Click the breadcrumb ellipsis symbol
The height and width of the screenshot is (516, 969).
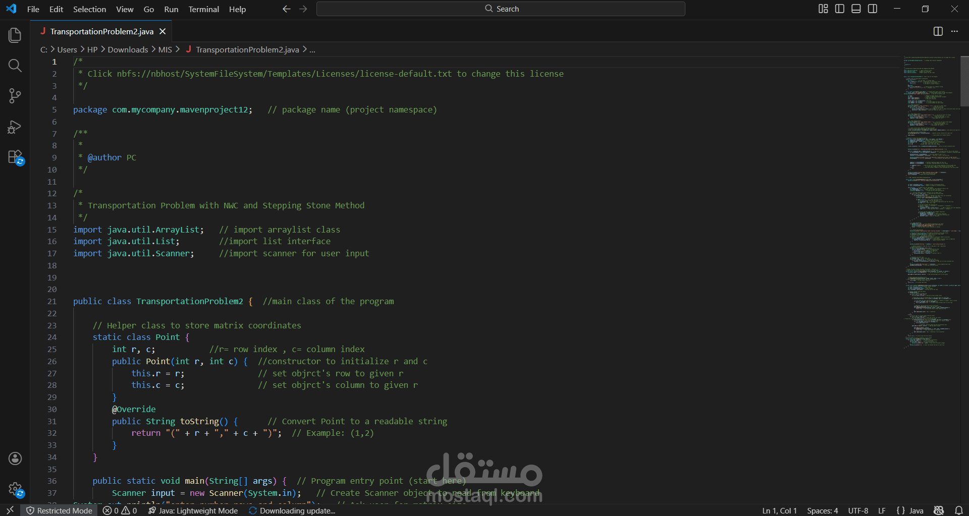coord(312,49)
